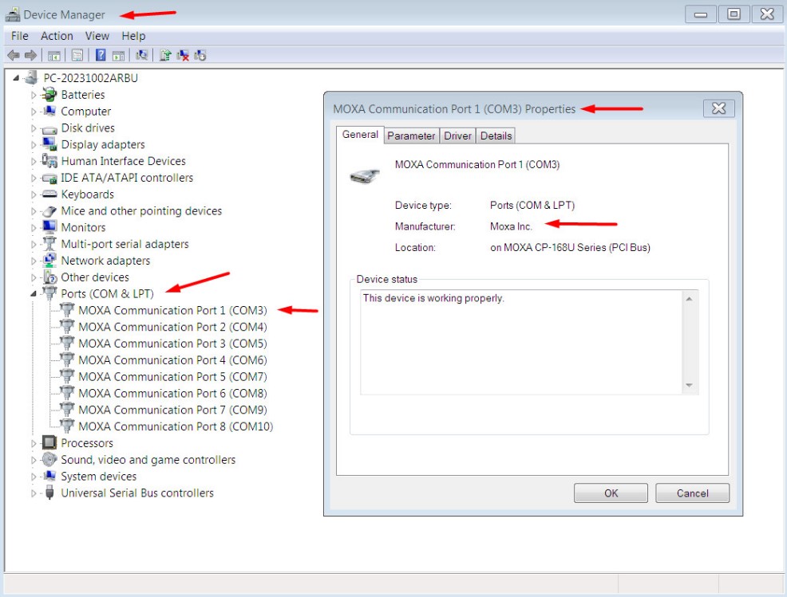
Task: Select MOXA Communication Port 7 (COM9)
Action: point(172,410)
